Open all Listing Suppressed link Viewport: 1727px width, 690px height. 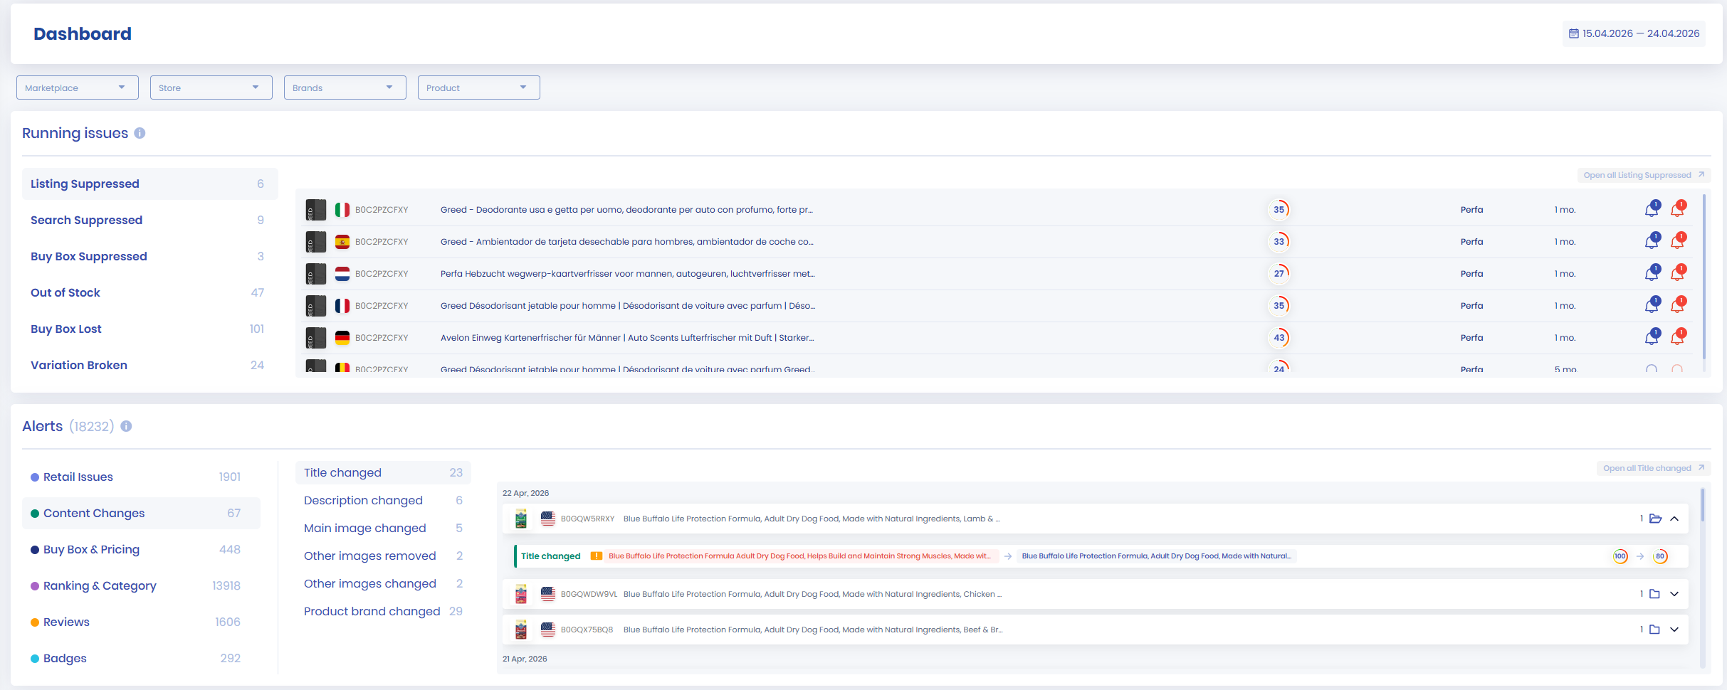[x=1643, y=175]
